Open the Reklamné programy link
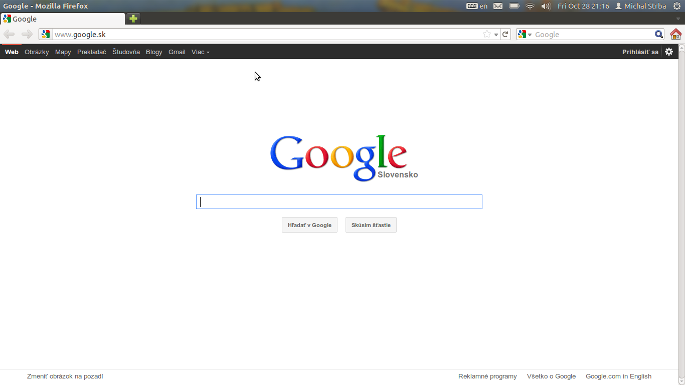This screenshot has width=685, height=385. pos(487,376)
